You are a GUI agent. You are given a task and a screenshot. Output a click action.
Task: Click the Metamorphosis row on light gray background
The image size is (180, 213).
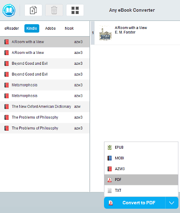pos(45,85)
